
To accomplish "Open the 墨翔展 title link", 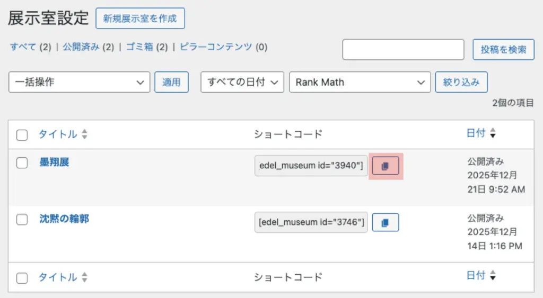I will (55, 162).
